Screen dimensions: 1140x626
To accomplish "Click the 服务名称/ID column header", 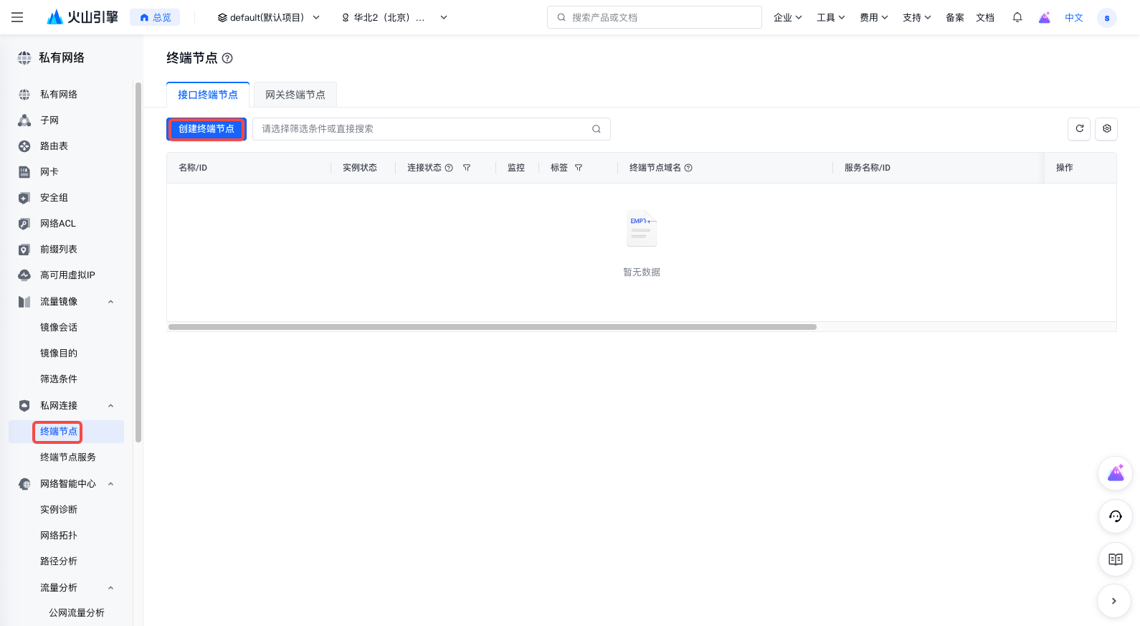I will 868,168.
